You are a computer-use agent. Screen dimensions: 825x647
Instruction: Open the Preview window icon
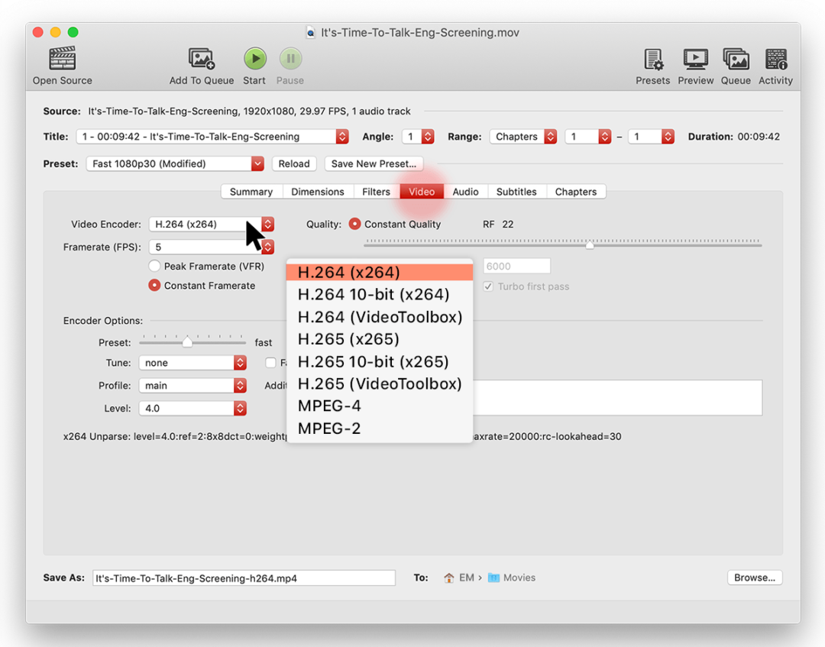coord(695,58)
